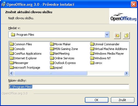Screen dimensions: 138x106
Task: Open the Hledat v dropdown arrow
Action: tap(107, 35)
